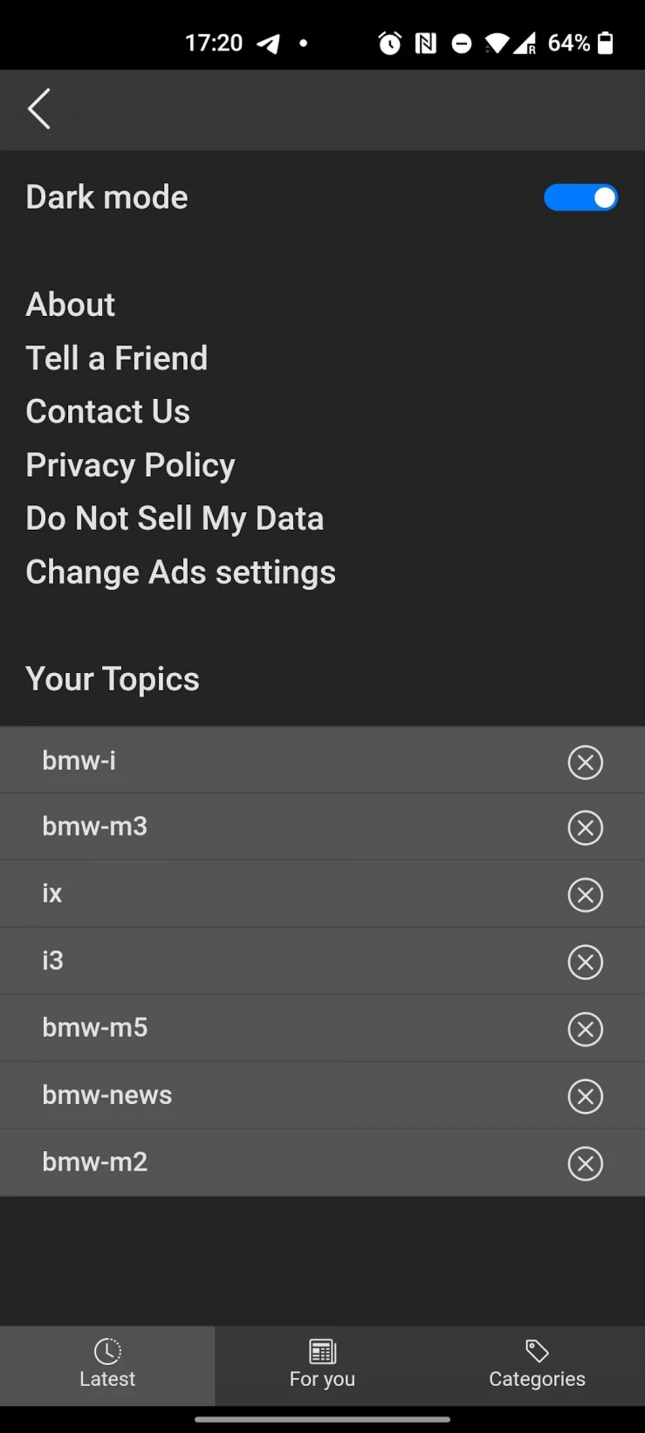The image size is (645, 1433).
Task: Go to the Categories tab
Action: click(x=537, y=1365)
